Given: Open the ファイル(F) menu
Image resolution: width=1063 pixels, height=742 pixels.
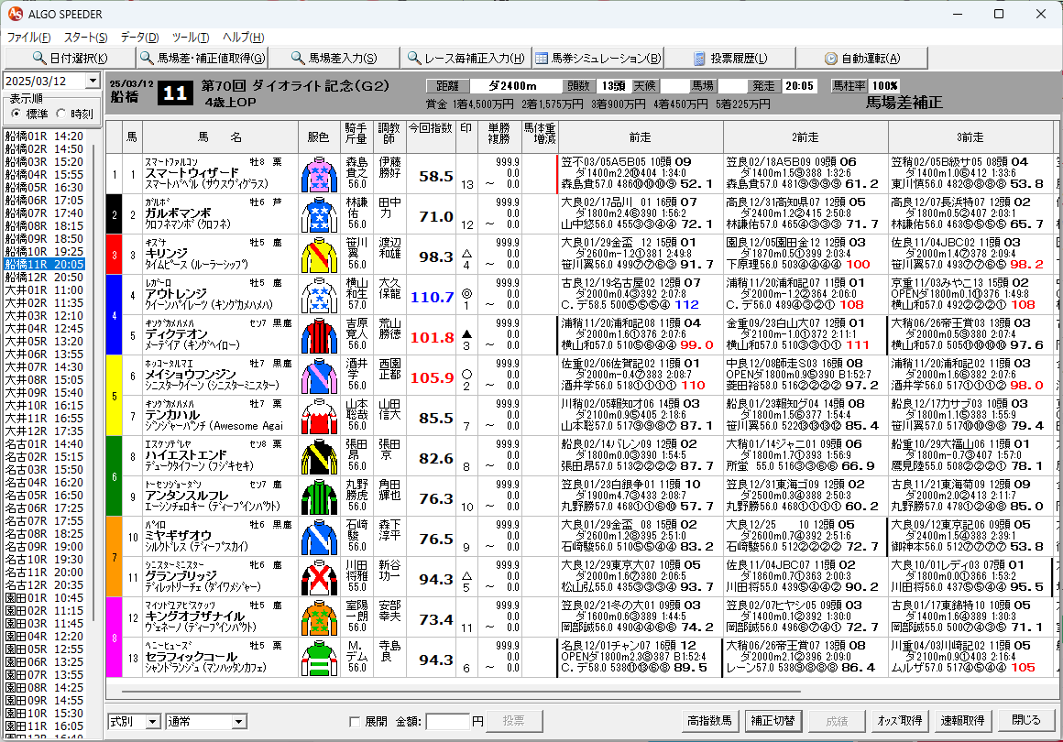Looking at the screenshot, I should pyautogui.click(x=28, y=38).
